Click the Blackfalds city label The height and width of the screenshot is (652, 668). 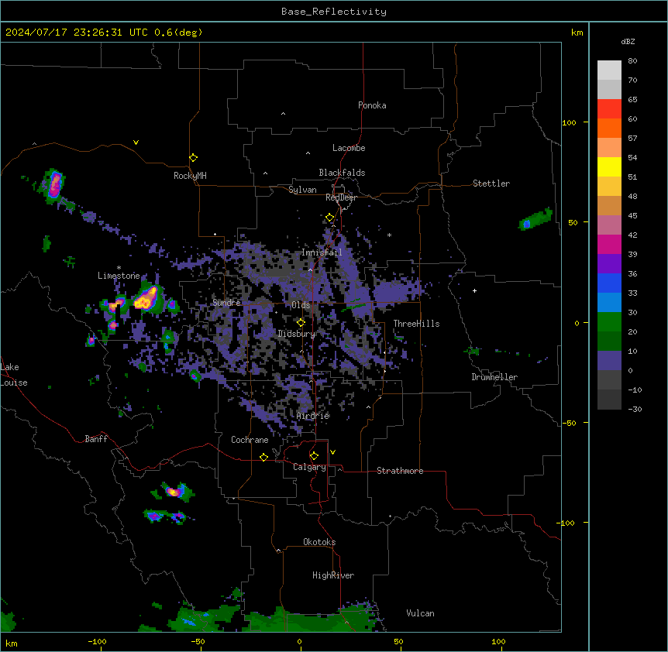click(342, 173)
